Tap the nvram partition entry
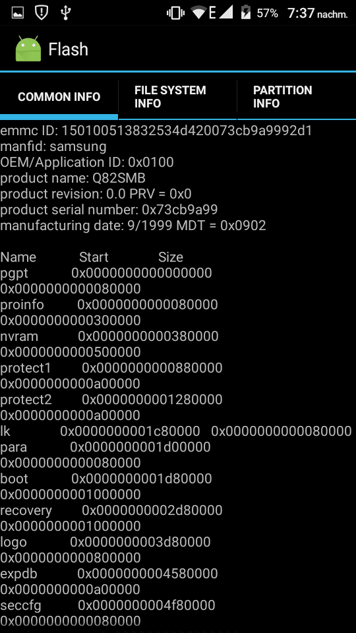Screen dimensions: 356x633 [109, 344]
